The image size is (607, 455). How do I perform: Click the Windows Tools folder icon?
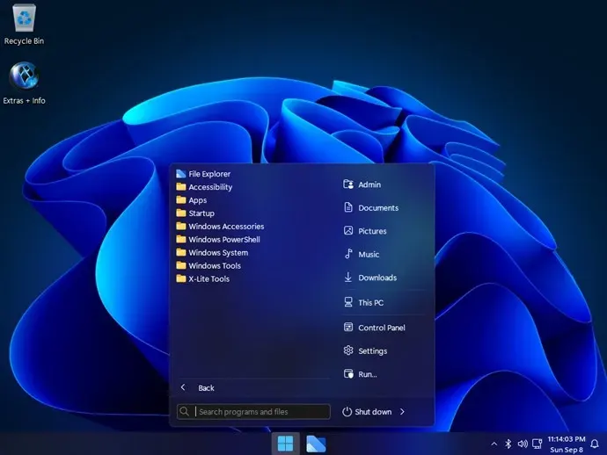[181, 266]
